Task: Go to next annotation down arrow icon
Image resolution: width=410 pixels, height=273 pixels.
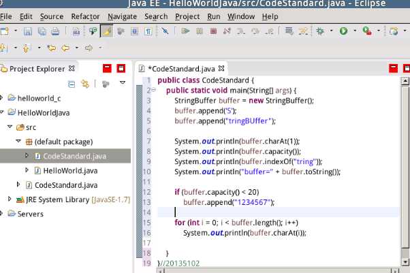Action: 3,48
